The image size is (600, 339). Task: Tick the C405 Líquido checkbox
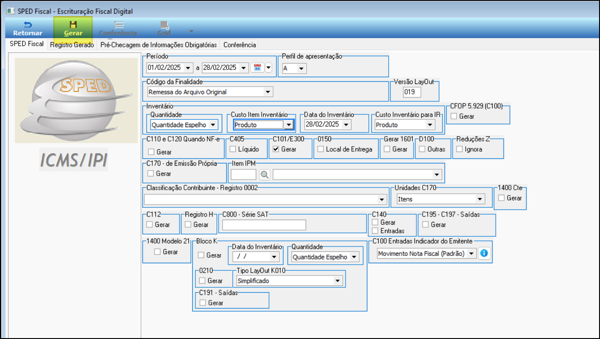click(x=233, y=149)
